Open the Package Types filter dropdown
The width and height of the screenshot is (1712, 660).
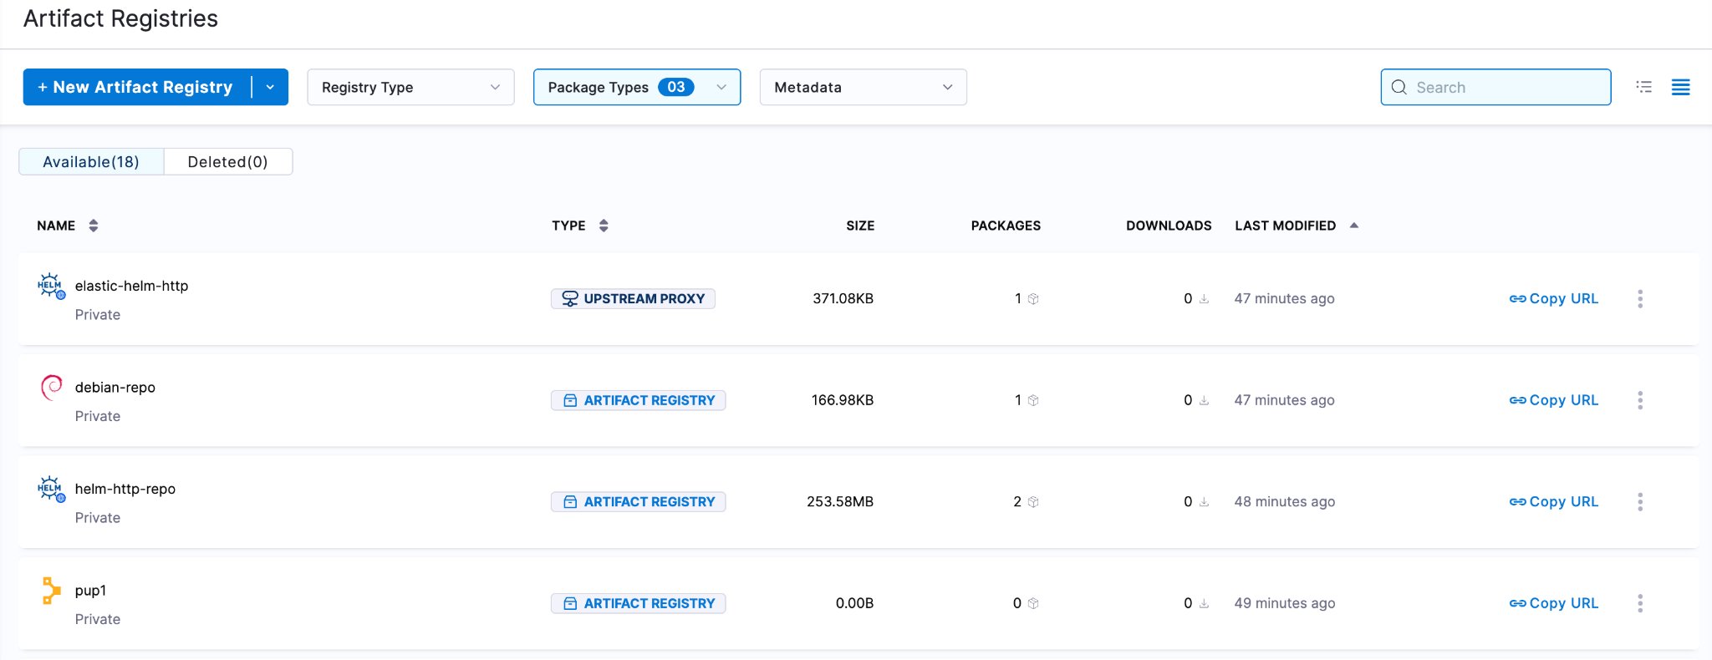coord(637,87)
